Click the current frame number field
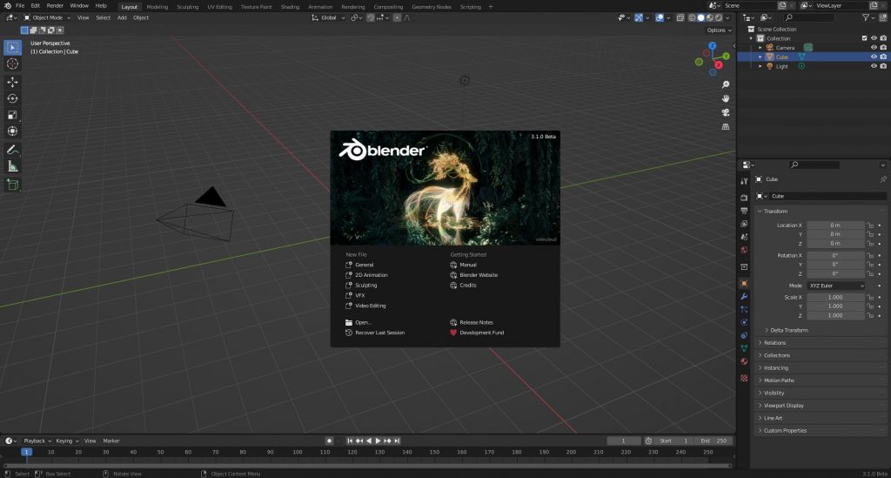Screen dimensions: 891x478 [x=623, y=441]
